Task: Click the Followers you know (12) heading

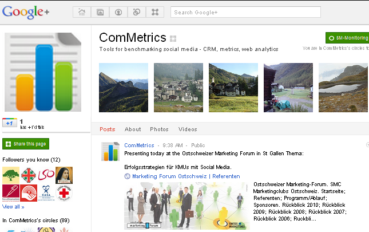Action: click(31, 160)
